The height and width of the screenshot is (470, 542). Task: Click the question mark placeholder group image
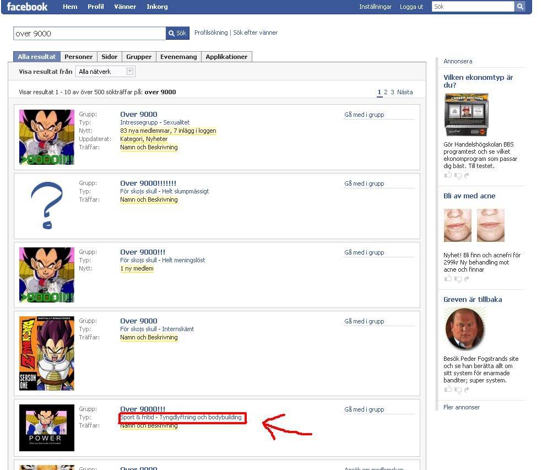pos(47,206)
